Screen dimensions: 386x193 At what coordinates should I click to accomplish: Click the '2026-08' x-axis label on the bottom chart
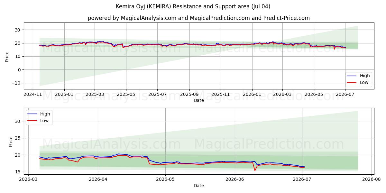coord(372,180)
